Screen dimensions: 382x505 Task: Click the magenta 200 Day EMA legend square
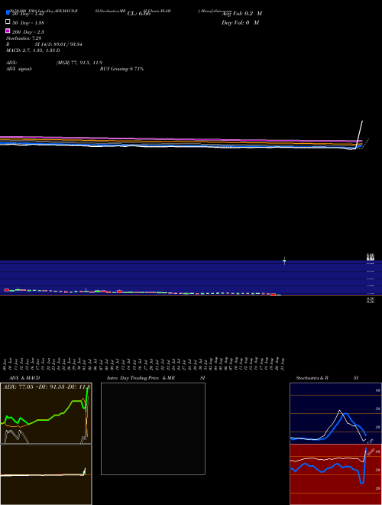8,31
